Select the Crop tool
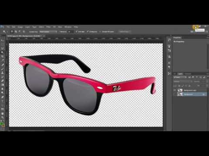Image resolution: width=209 pixels, height=156 pixels. coord(3,57)
